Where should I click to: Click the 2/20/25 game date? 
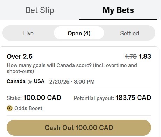tap(59, 82)
